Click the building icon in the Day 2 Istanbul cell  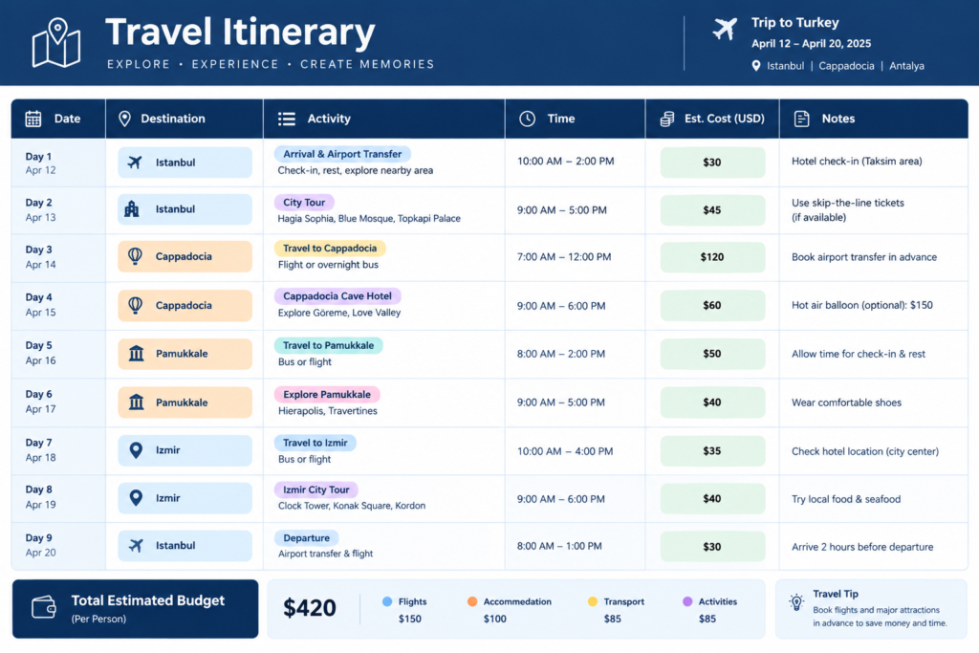pos(132,209)
